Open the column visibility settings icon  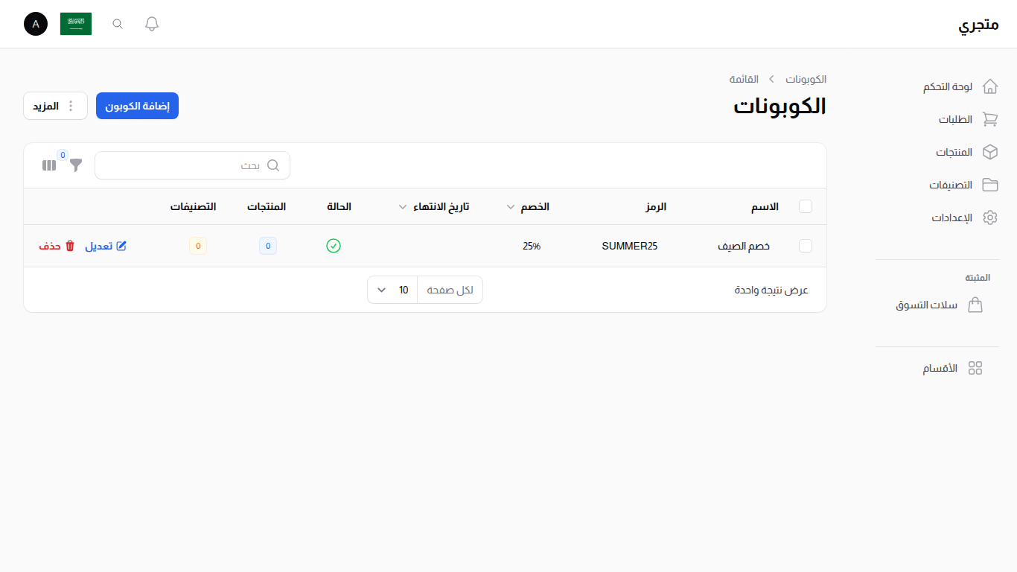tap(49, 165)
